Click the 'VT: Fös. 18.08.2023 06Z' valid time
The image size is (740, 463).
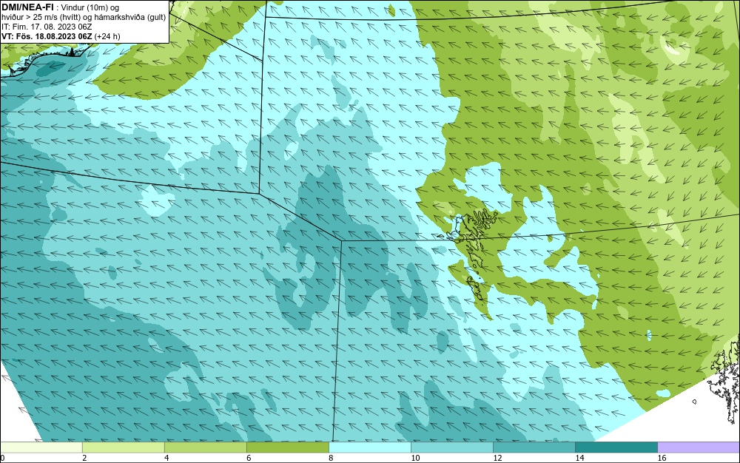[x=47, y=36]
